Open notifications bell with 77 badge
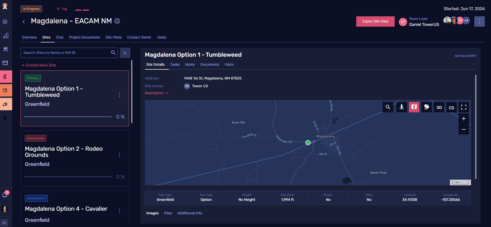This screenshot has height=227, width=491. (5, 194)
